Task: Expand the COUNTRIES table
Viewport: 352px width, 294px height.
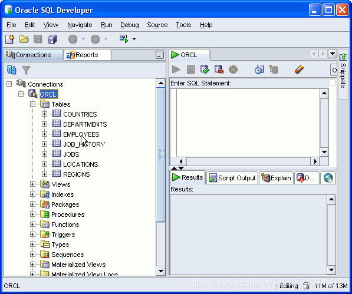Action: click(x=44, y=114)
